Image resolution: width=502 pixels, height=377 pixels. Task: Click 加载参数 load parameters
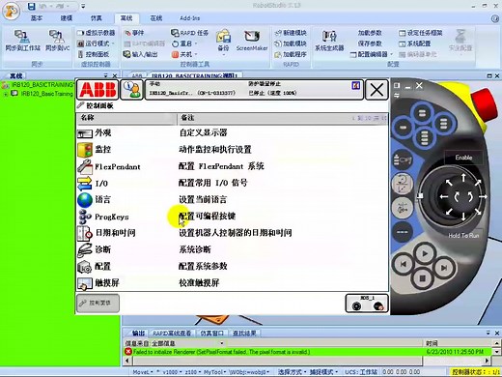point(370,33)
